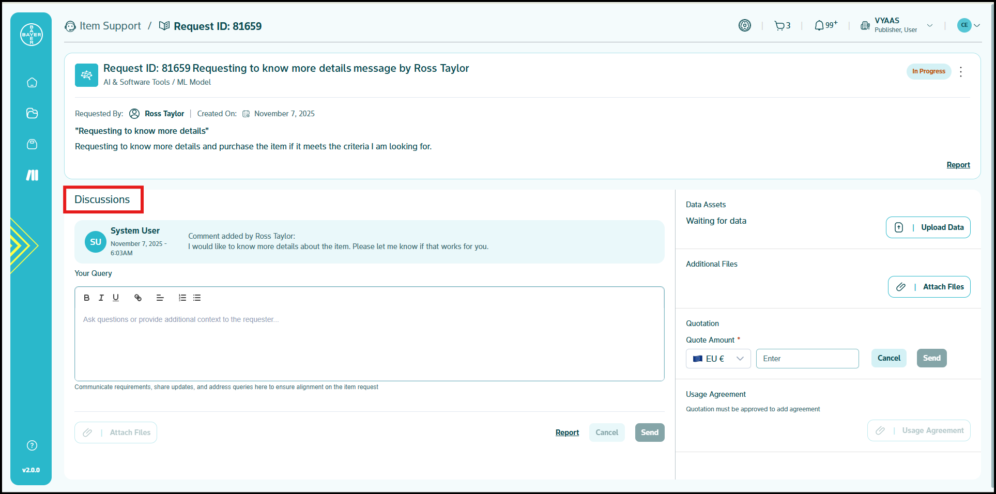Viewport: 996px width, 494px height.
Task: Toggle bold formatting in query editor
Action: pos(87,298)
